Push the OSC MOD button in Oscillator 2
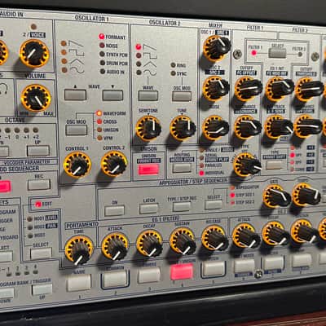The height and width of the screenshot is (326, 326). coord(182,96)
